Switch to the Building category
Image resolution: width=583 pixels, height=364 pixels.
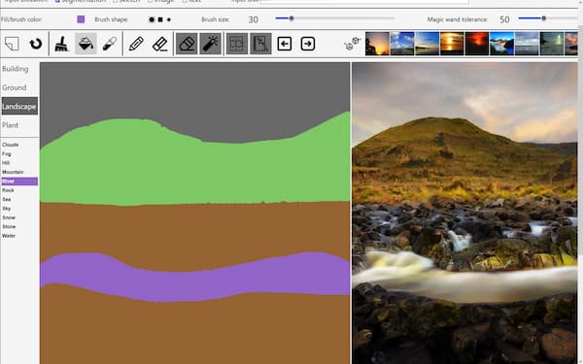click(x=16, y=69)
